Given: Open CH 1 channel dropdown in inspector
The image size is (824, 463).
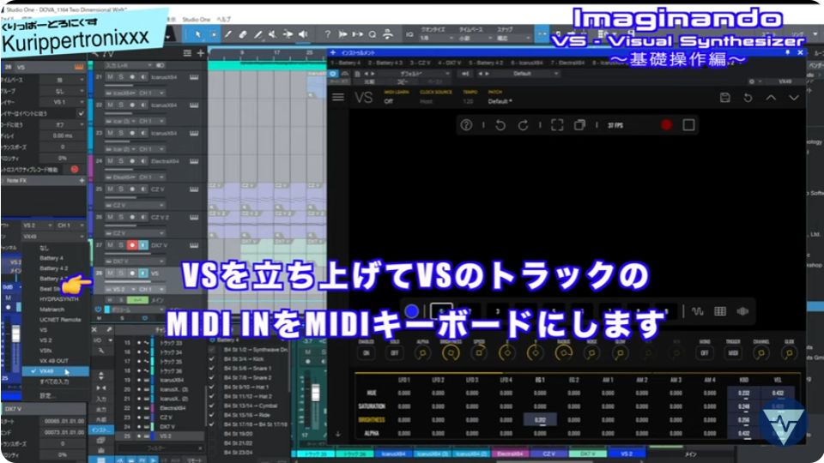Looking at the screenshot, I should click(71, 225).
